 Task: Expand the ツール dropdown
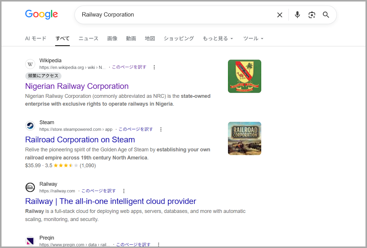[253, 38]
